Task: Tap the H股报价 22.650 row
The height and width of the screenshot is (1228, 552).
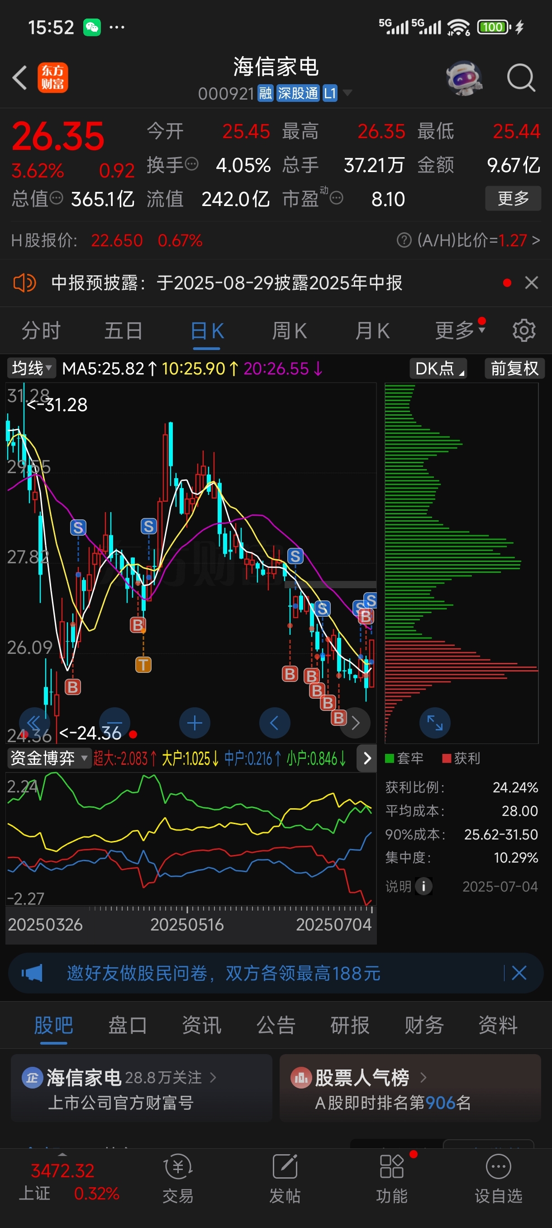Action: [x=107, y=240]
